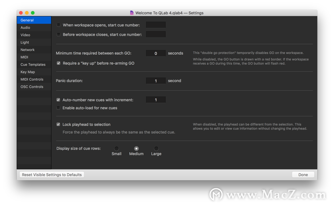334x204 pixels.
Task: Switch to MIDI Controls section
Action: pyautogui.click(x=34, y=79)
